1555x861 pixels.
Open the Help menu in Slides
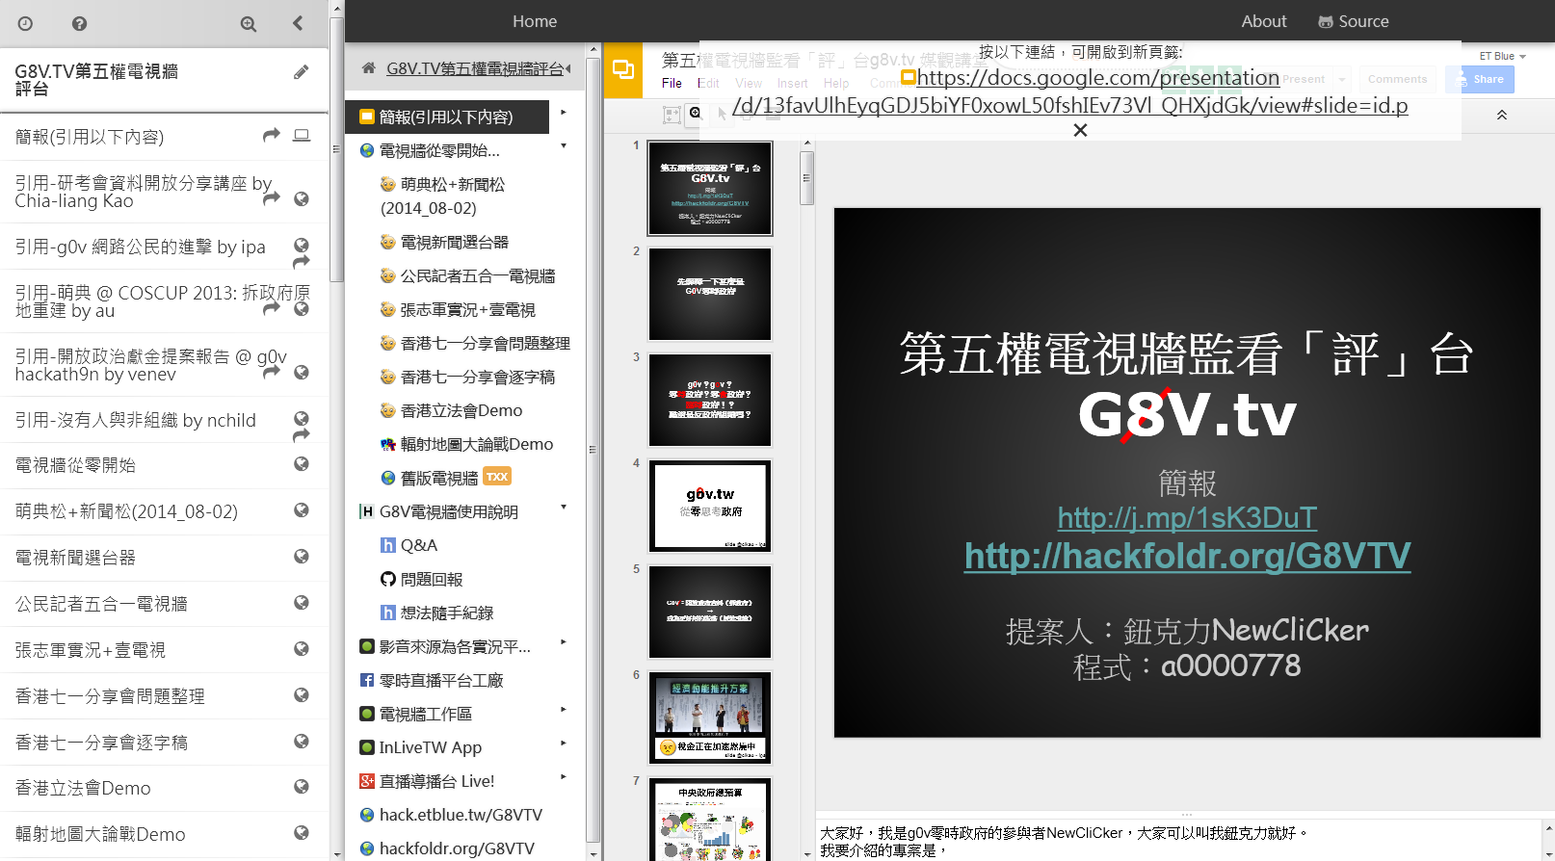(836, 83)
